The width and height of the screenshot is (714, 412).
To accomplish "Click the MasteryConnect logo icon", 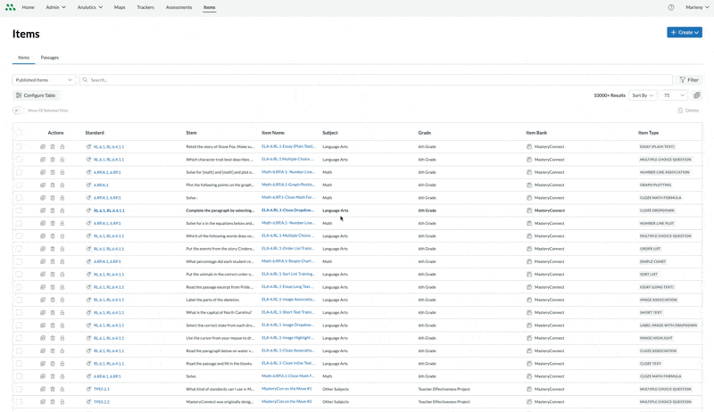I will [x=10, y=7].
